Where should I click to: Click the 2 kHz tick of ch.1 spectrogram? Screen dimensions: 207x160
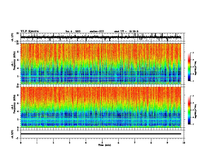tap(18, 76)
